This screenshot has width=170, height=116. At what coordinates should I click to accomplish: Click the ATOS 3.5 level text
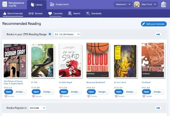tap(35, 88)
